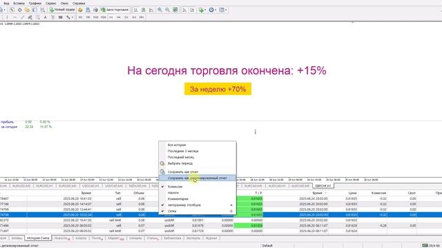Image resolution: width=442 pixels, height=248 pixels.
Task: Choose 'Выбрать период' menu entry
Action: [x=198, y=163]
